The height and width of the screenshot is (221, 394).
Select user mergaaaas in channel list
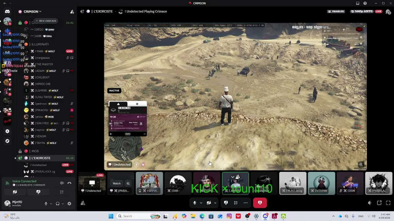pos(49,58)
